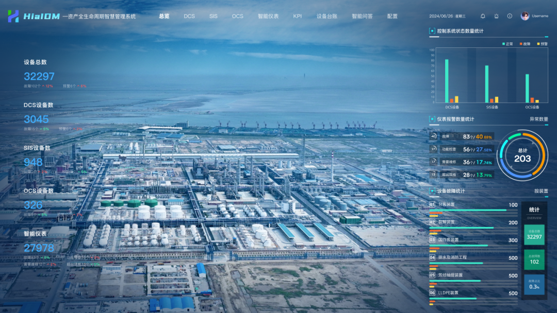Open the 按装置 grouping selector

[541, 190]
